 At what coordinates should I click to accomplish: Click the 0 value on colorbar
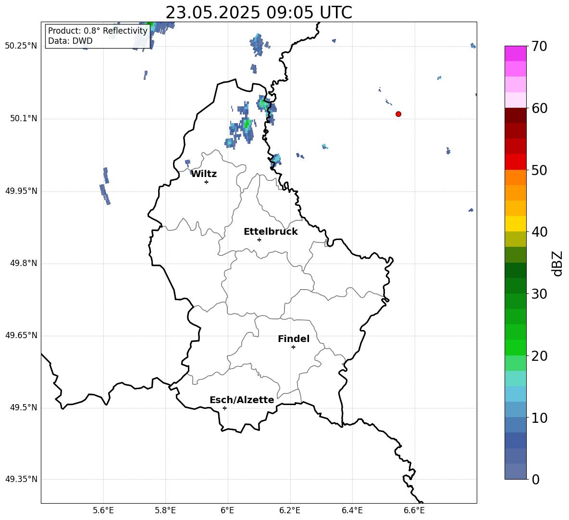click(536, 480)
